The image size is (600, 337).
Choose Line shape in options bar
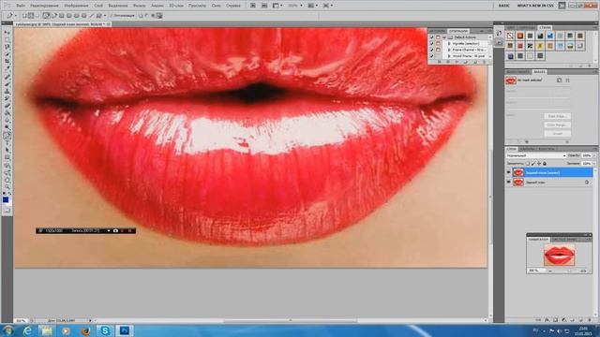pos(91,16)
